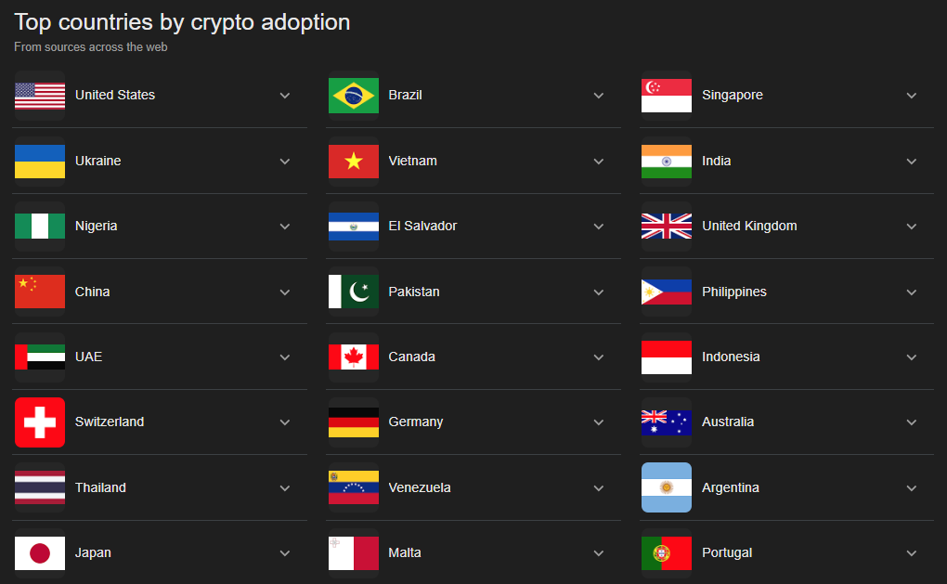Viewport: 947px width, 584px height.
Task: Expand the Indonesia entry chevron
Action: tap(912, 357)
